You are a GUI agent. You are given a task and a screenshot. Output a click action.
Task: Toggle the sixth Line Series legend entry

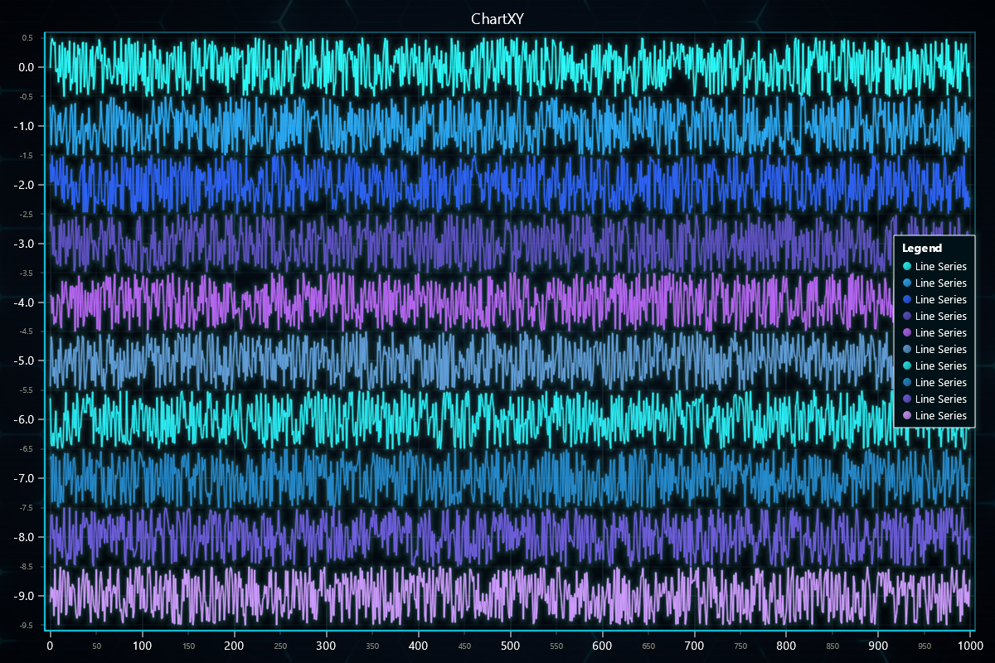click(934, 349)
